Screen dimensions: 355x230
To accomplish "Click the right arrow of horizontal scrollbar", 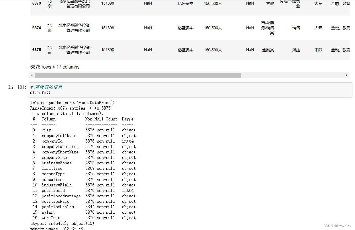I will (x=346, y=75).
